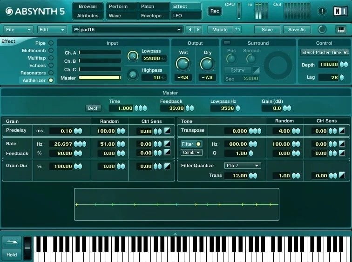This screenshot has width=352, height=262.
Task: Click the Lowpass Hz value 3536
Action: pos(223,108)
